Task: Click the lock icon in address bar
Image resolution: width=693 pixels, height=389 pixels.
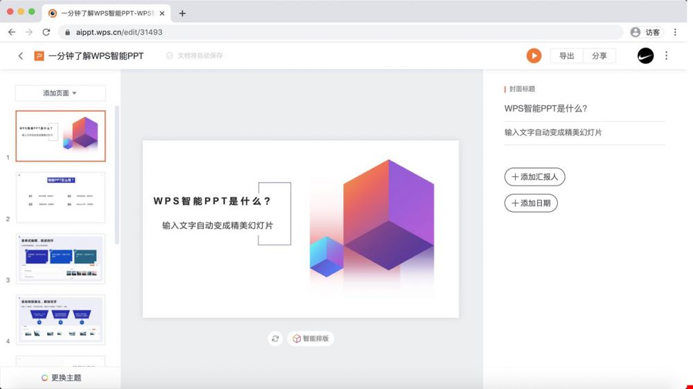Action: coord(67,33)
